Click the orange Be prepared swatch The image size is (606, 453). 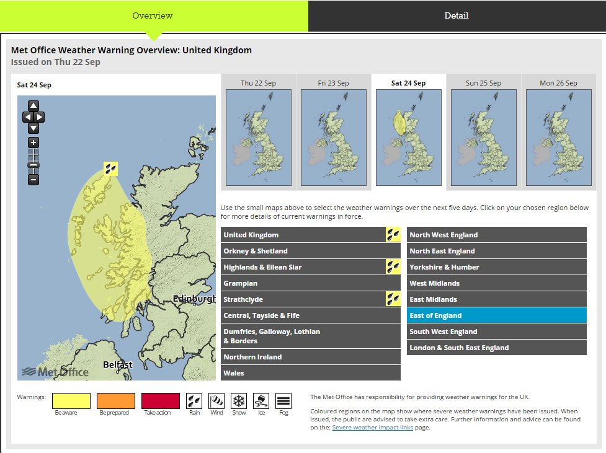tap(116, 401)
